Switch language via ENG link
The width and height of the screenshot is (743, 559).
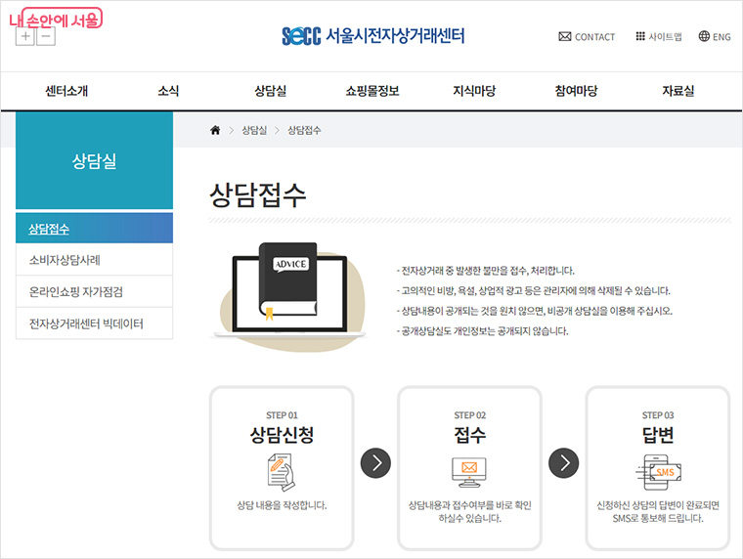[x=715, y=36]
